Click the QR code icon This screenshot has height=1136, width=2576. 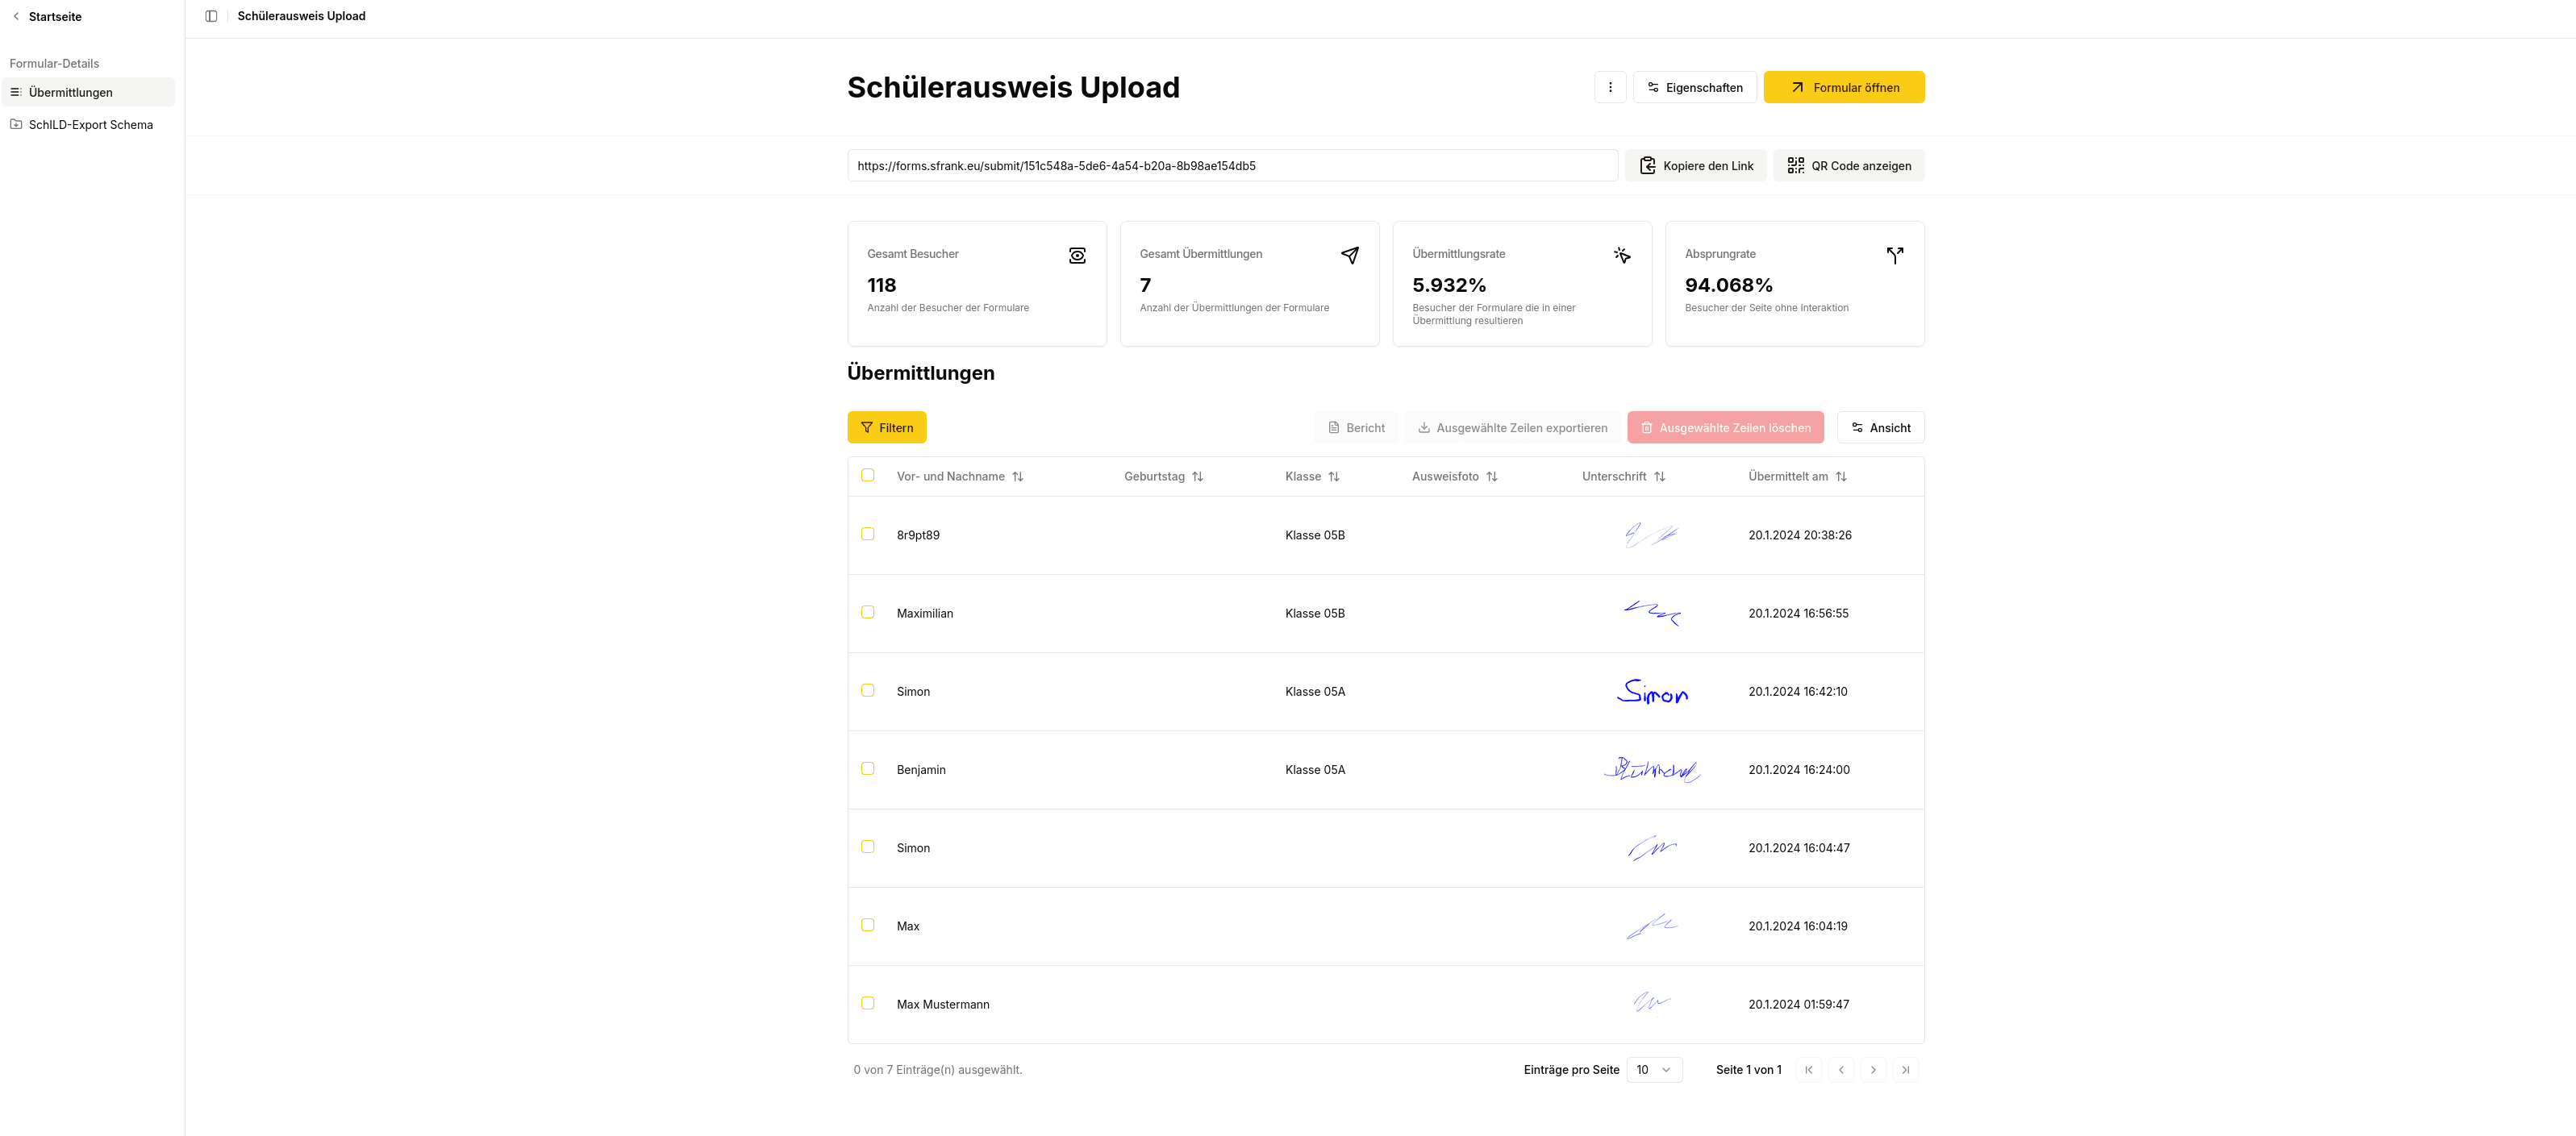[1795, 166]
